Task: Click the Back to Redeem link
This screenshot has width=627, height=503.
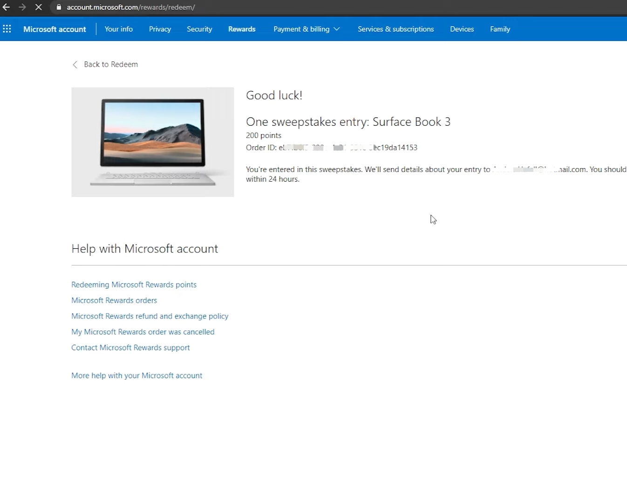Action: pos(111,64)
